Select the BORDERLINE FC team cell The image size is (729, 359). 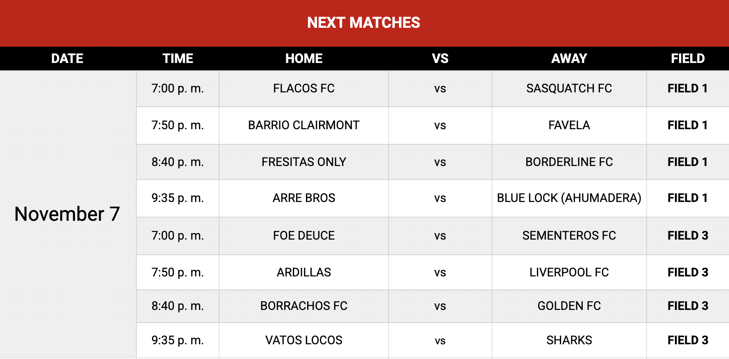point(569,162)
